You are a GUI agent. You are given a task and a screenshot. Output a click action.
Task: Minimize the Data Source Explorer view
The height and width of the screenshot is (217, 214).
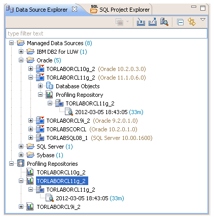pyautogui.click(x=194, y=7)
